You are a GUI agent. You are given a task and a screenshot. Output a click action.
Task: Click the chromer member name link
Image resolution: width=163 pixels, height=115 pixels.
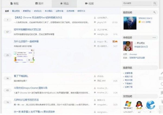point(133,54)
